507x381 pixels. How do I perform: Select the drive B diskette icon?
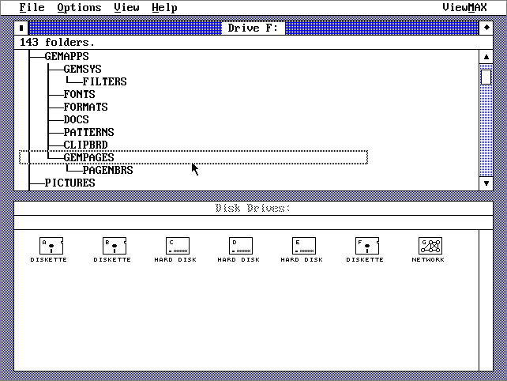click(112, 246)
